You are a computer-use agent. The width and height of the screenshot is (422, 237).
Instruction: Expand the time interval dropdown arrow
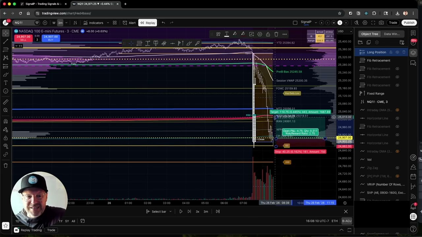[66, 23]
